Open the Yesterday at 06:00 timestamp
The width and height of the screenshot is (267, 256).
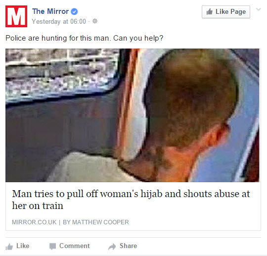click(x=59, y=21)
